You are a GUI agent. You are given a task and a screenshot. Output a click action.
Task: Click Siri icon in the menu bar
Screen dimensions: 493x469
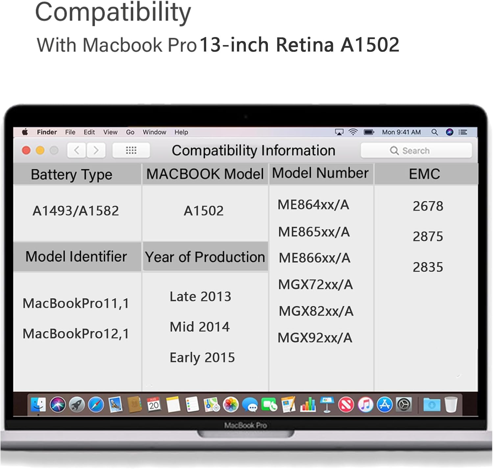(x=450, y=132)
